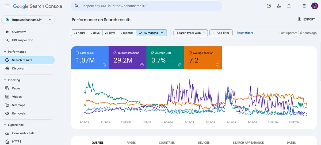Open the notifications bell icon
This screenshot has width=321, height=145.
(289, 6)
